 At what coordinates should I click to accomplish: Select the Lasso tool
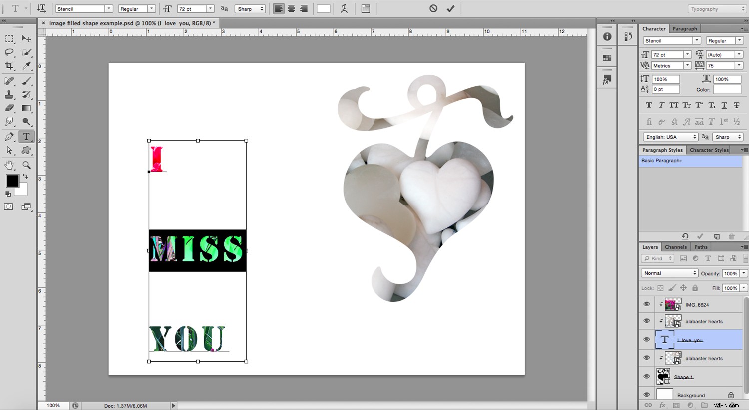pyautogui.click(x=8, y=53)
